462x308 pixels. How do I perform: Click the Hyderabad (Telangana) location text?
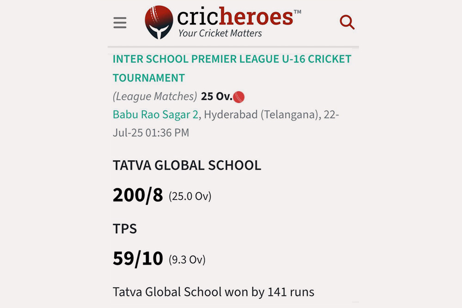click(x=261, y=115)
